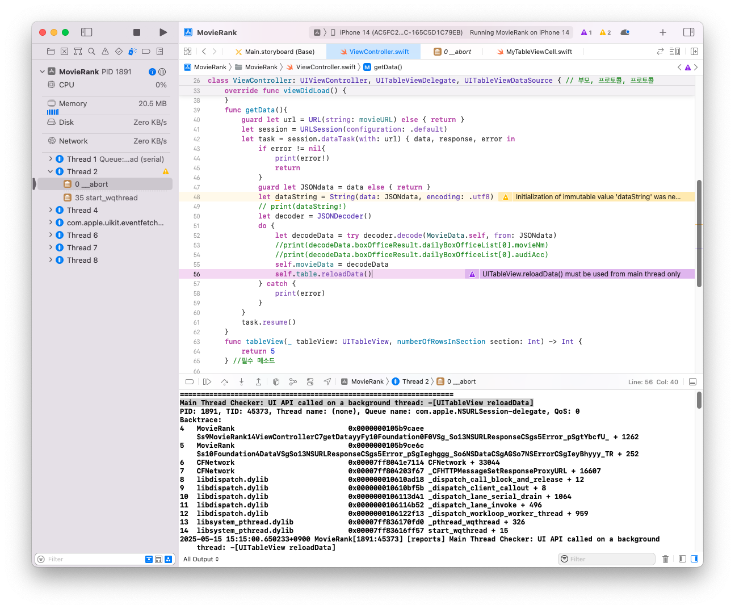The width and height of the screenshot is (735, 609).
Task: Clear the console with trash icon
Action: point(666,559)
